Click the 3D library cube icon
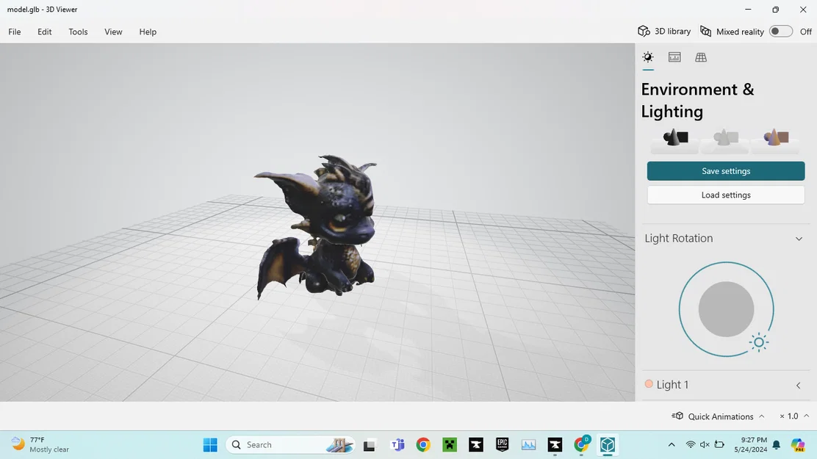The width and height of the screenshot is (817, 459). (644, 32)
